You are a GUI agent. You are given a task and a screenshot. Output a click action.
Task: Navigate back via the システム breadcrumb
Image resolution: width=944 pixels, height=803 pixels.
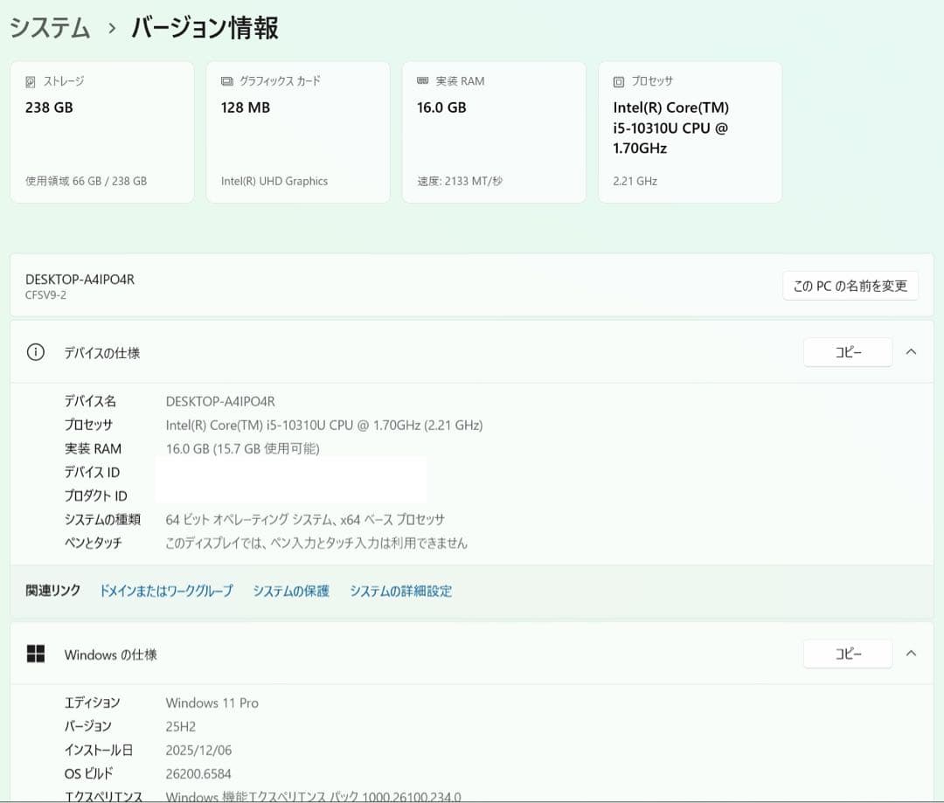(50, 27)
